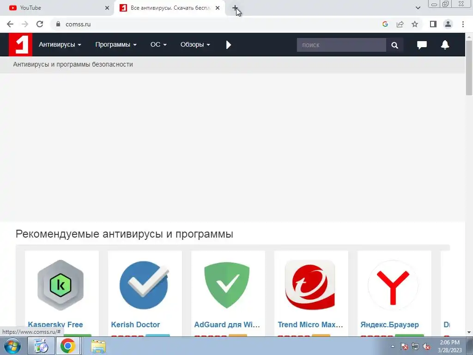
Task: Focus the поиск search field
Action: [x=341, y=45]
